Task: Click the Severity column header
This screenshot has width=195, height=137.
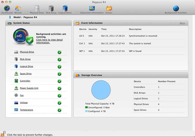Action: click(93, 29)
